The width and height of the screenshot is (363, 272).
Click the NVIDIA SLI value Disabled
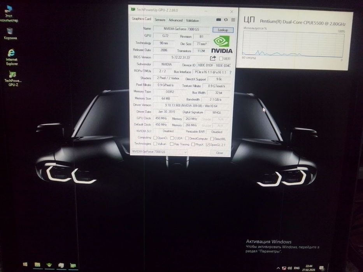168,131
